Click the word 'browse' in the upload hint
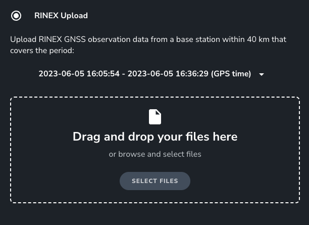 click(132, 154)
